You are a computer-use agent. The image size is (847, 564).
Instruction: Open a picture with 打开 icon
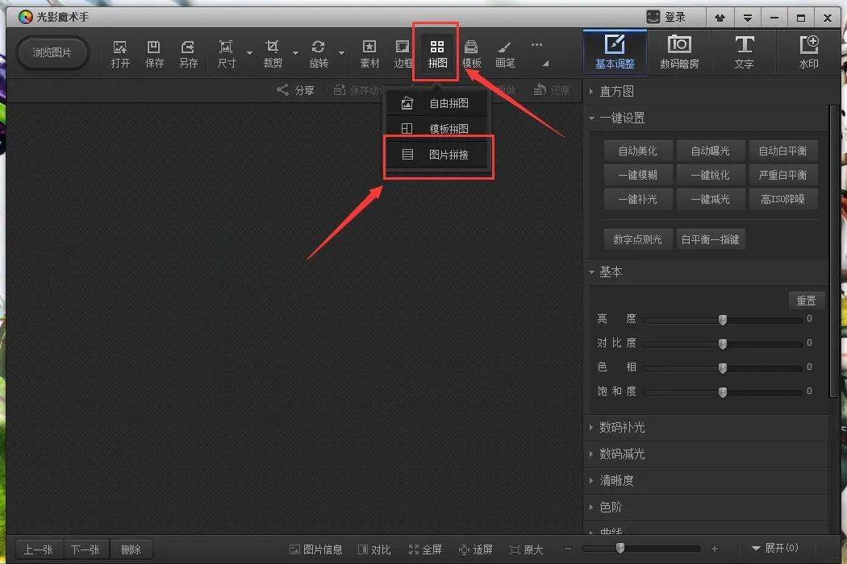(120, 54)
